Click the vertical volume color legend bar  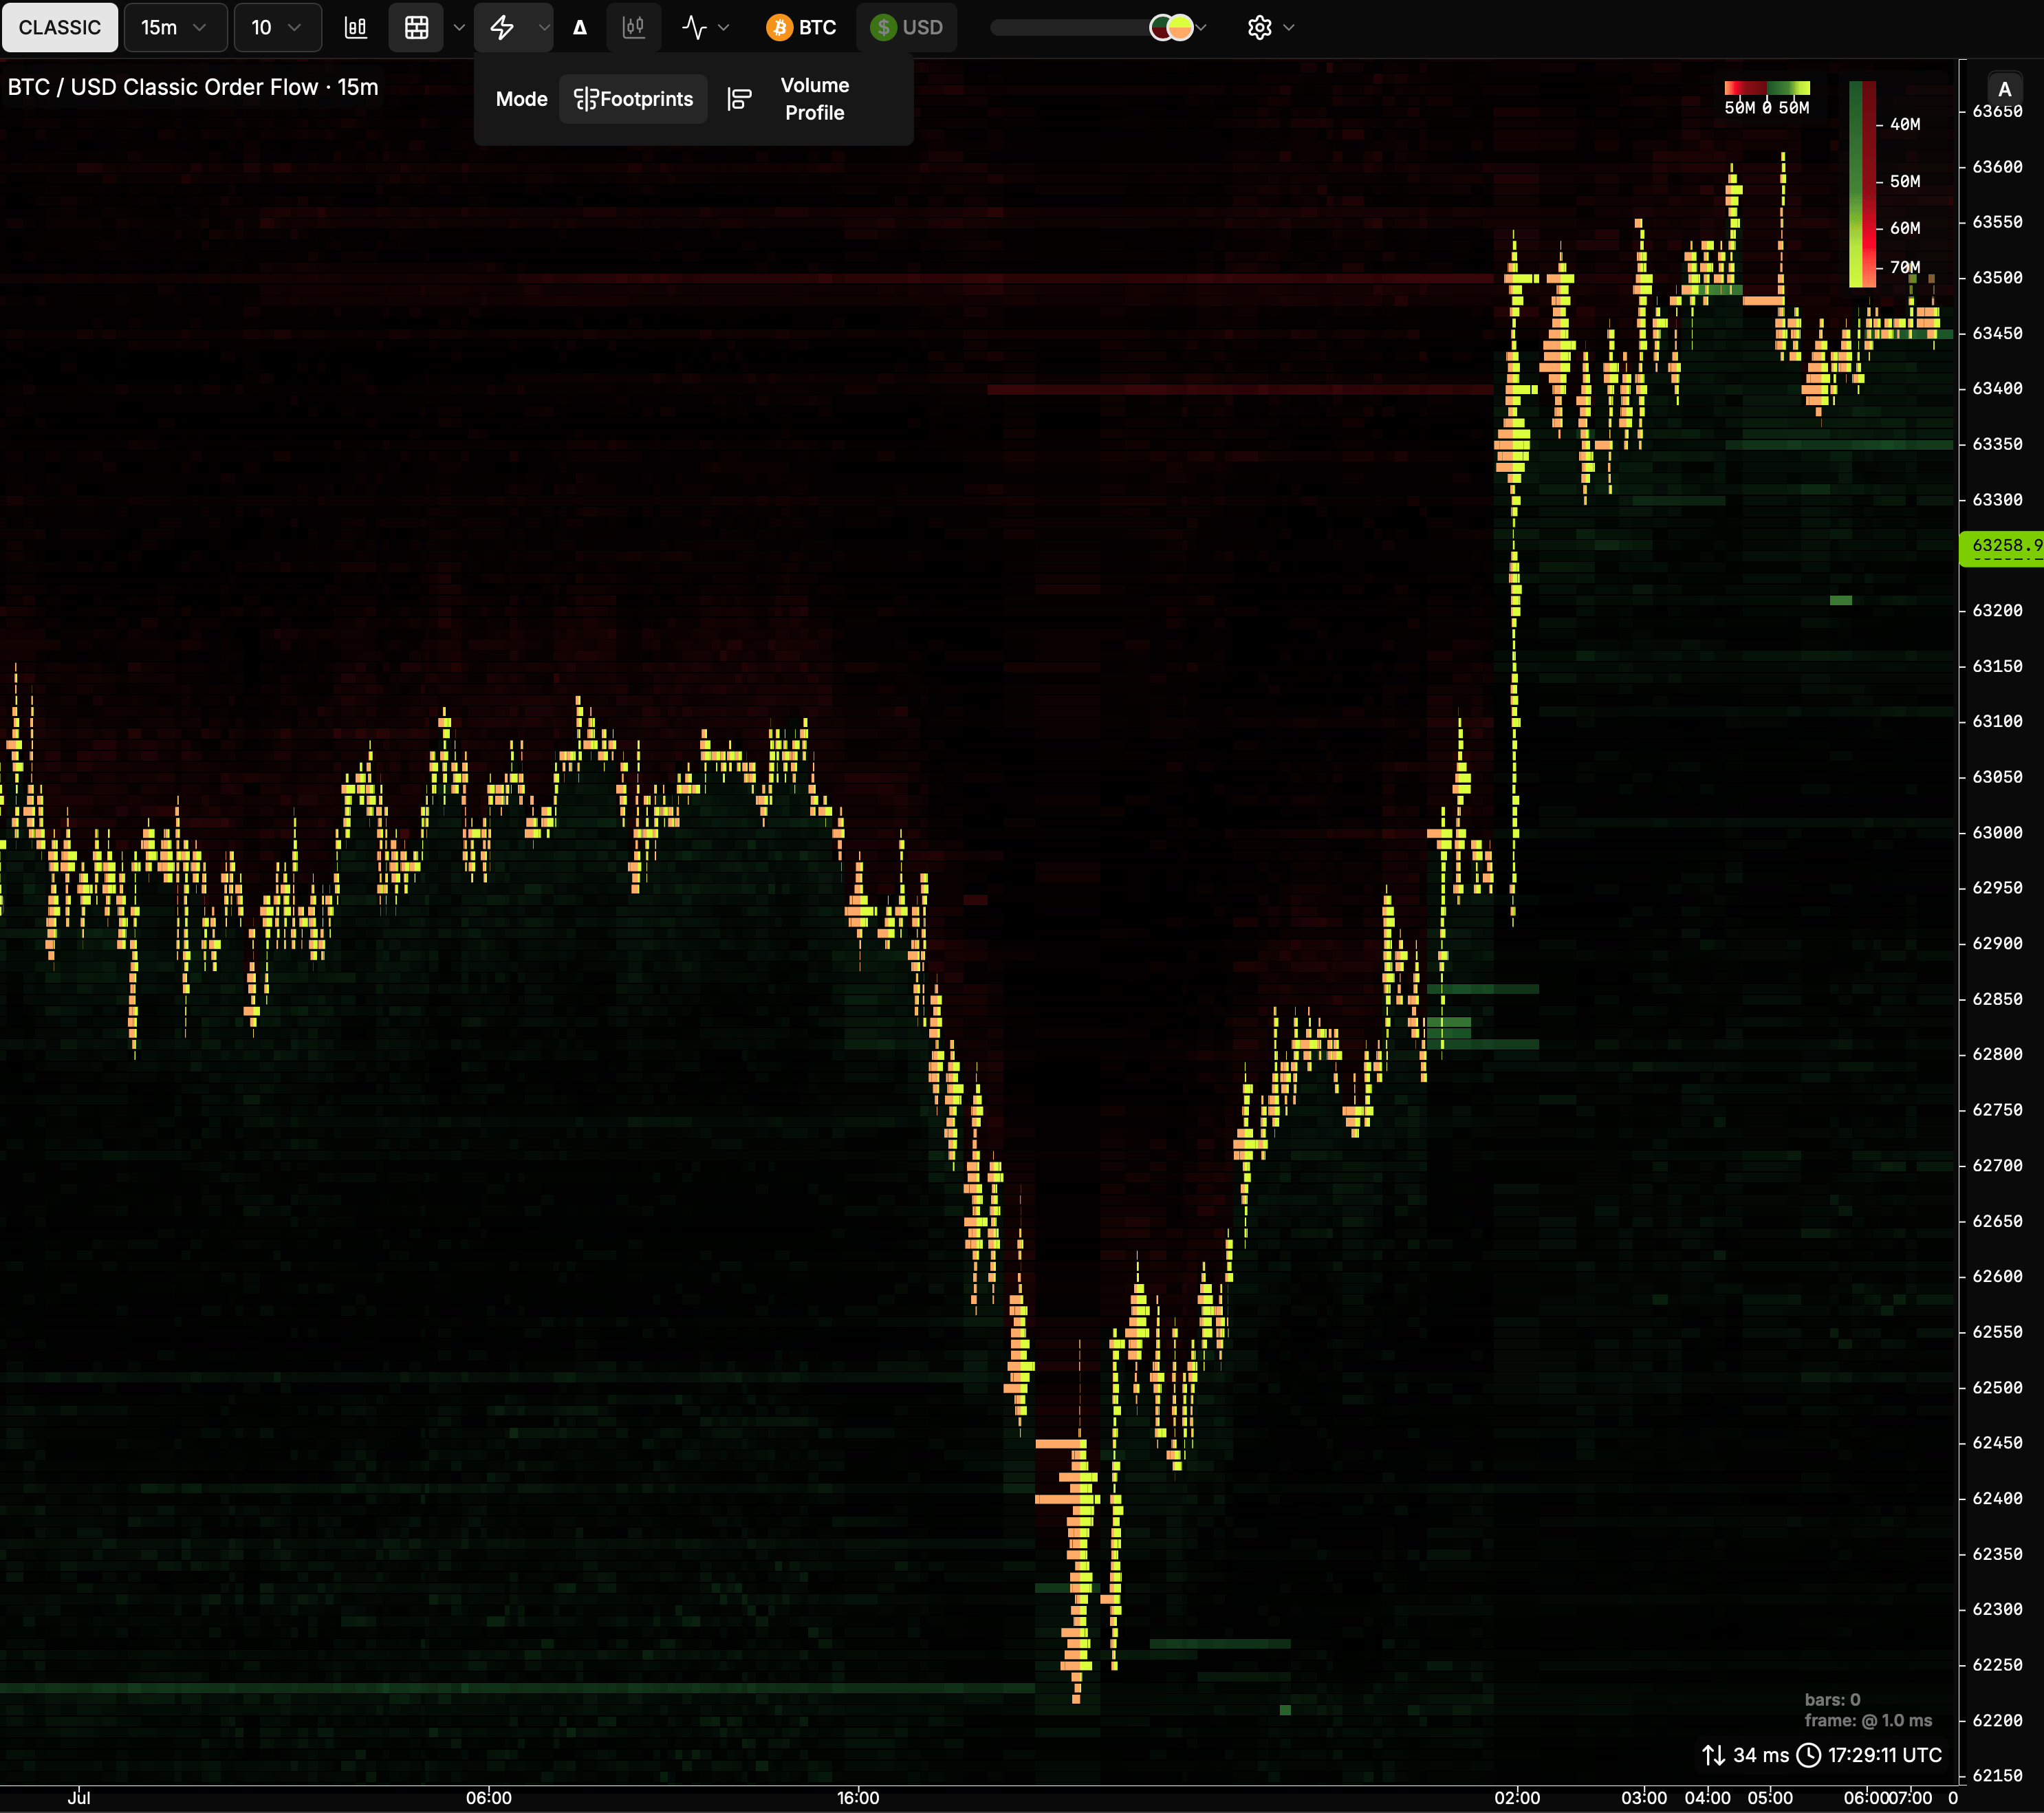coord(1862,185)
